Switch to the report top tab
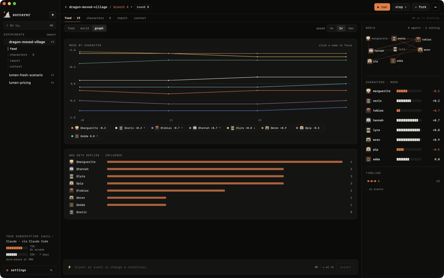The width and height of the screenshot is (444, 278). point(122,18)
